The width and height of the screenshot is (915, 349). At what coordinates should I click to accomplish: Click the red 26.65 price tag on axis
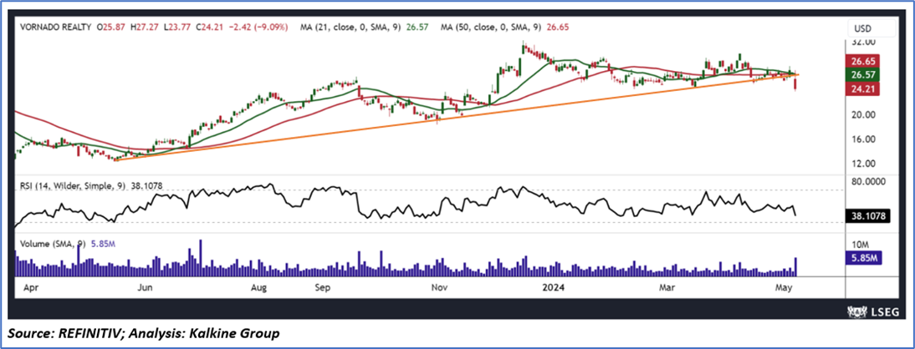point(863,61)
